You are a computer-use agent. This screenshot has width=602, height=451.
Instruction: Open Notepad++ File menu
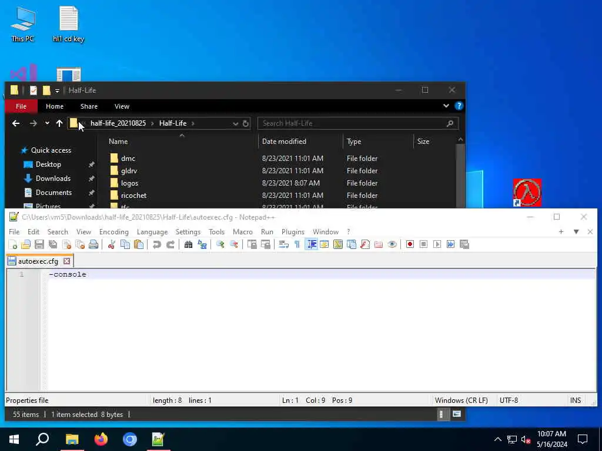coord(14,231)
